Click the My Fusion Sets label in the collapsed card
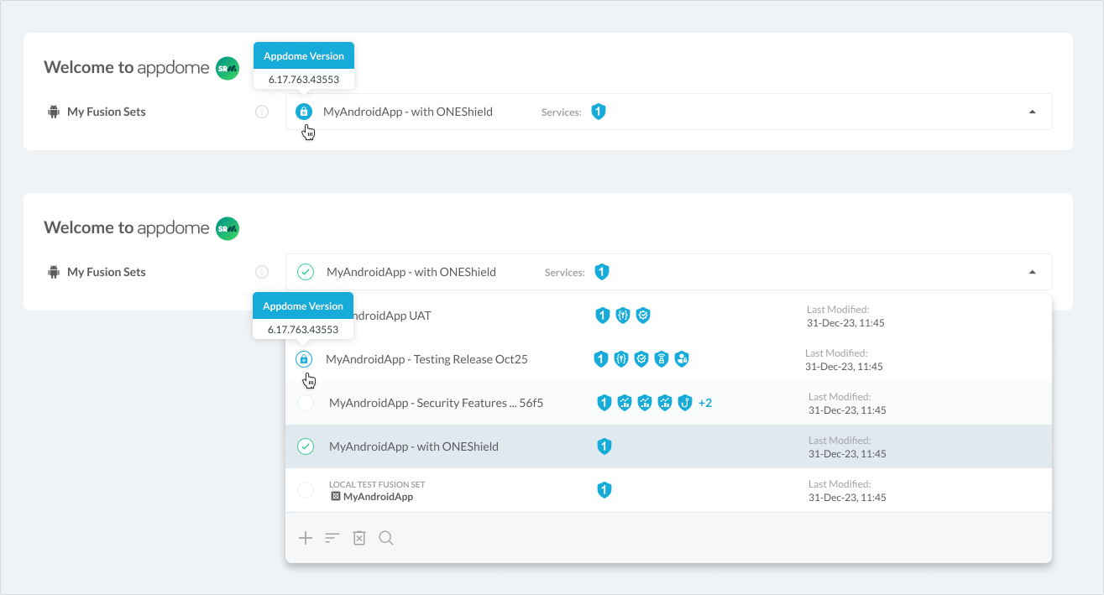 (x=107, y=112)
